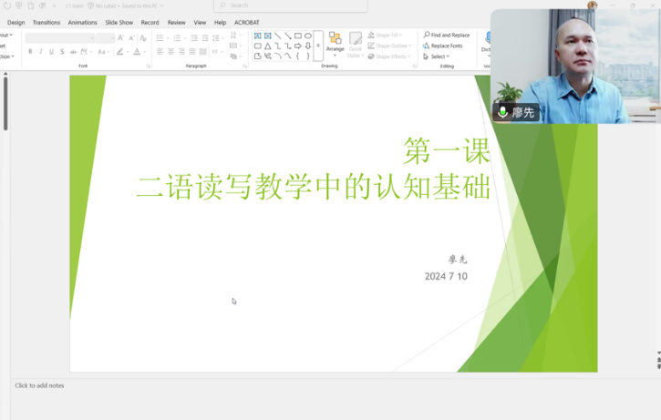Image resolution: width=661 pixels, height=420 pixels.
Task: Click the center align paragraph icon
Action: pyautogui.click(x=170, y=52)
